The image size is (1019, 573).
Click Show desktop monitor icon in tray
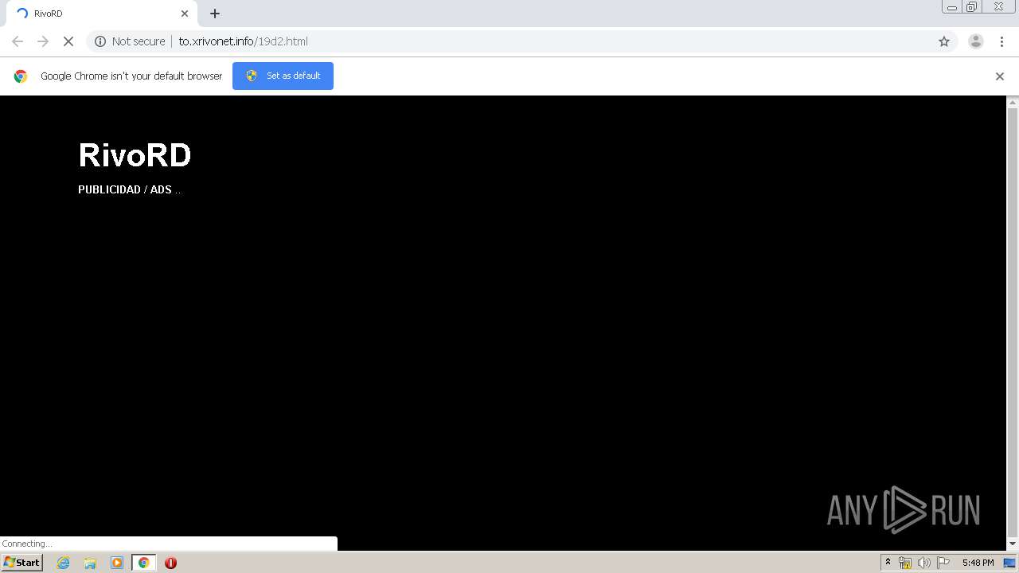1009,563
